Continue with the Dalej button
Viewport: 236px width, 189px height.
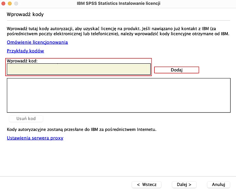point(184,184)
